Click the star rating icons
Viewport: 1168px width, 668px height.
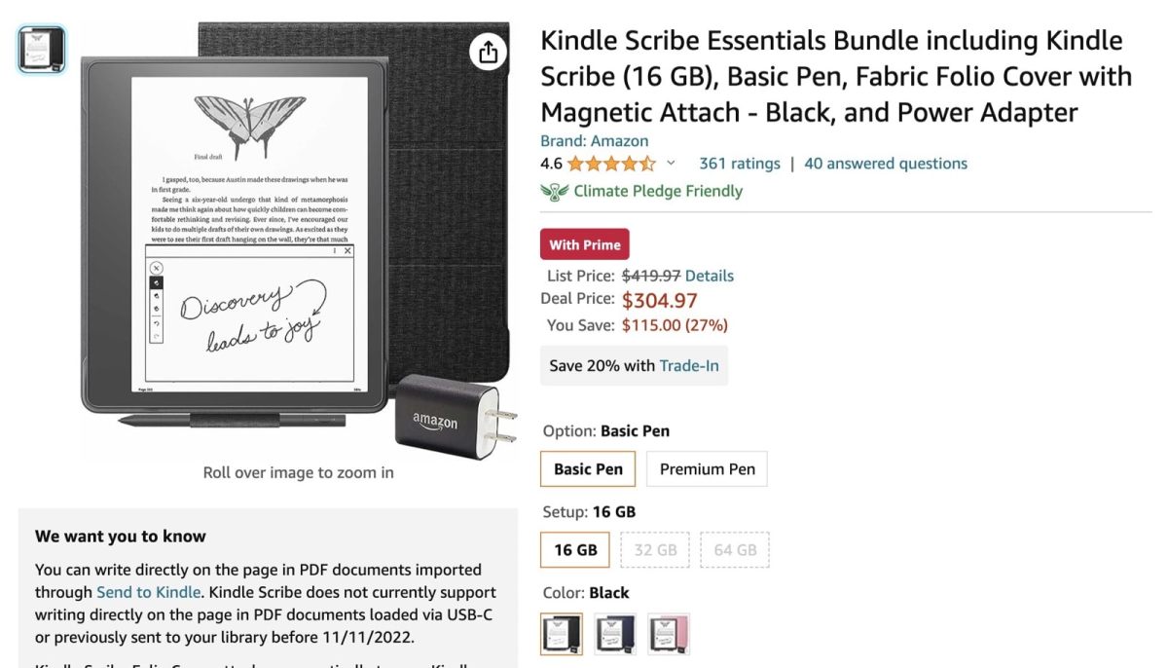point(611,164)
